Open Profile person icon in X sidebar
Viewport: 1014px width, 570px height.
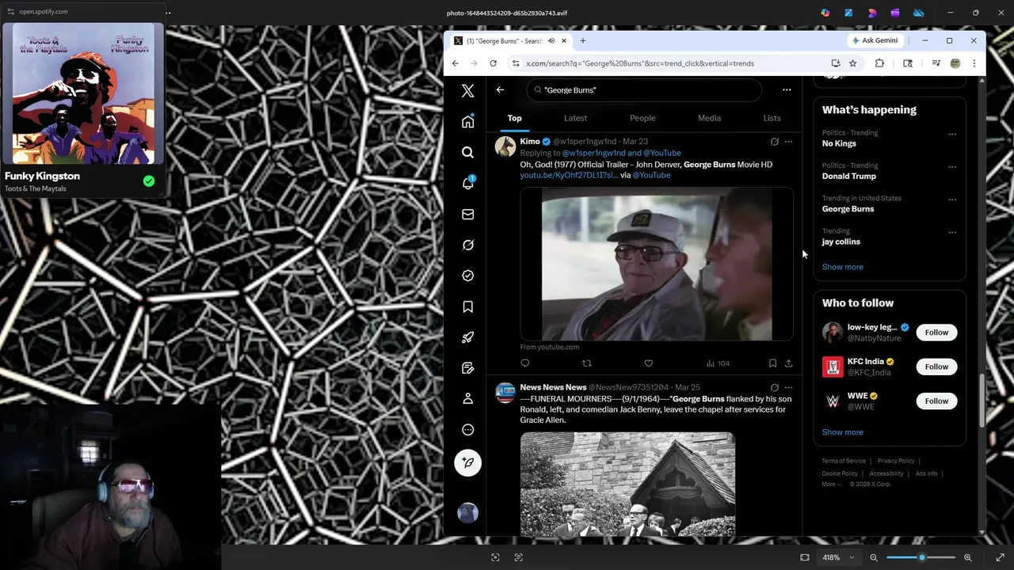(467, 399)
